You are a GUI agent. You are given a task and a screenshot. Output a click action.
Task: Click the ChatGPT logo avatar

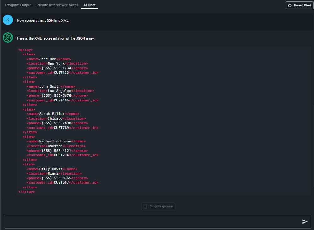pos(8,37)
